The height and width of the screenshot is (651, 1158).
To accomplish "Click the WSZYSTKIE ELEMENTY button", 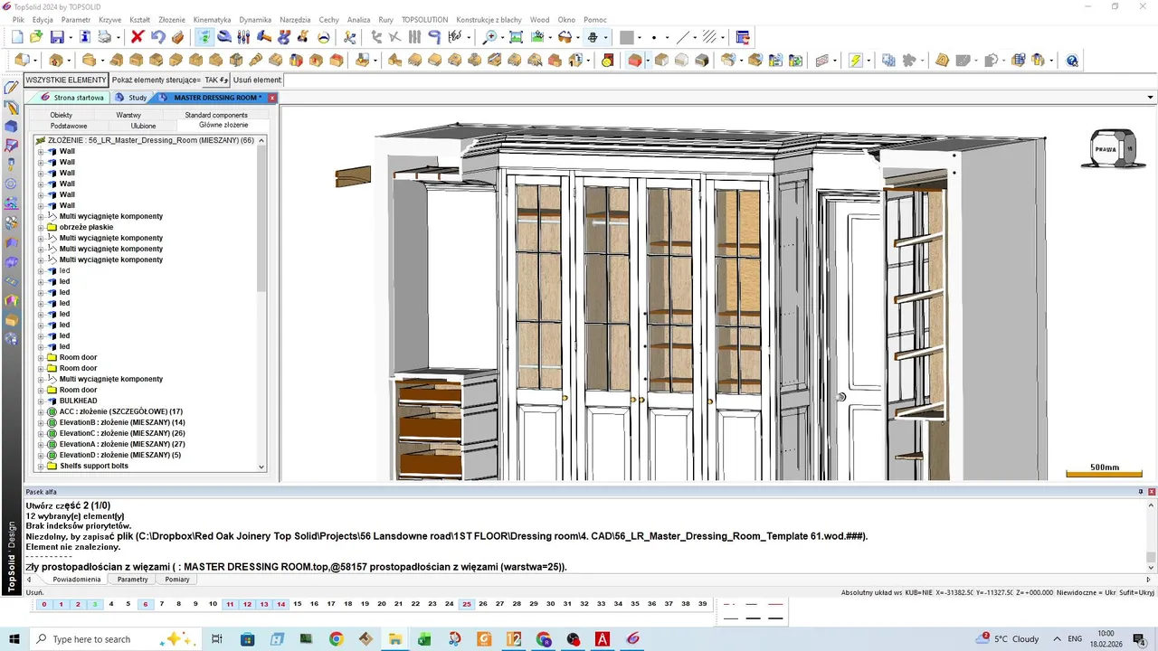I will [x=66, y=80].
